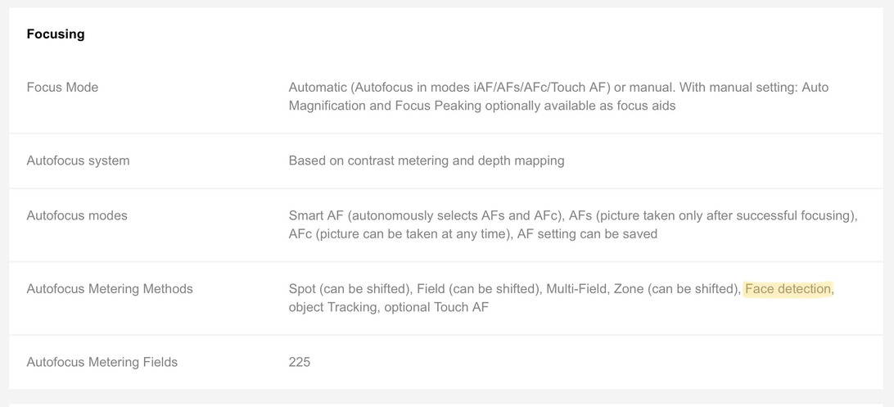
Task: Click the "Autofocus system" row label
Action: click(x=78, y=161)
